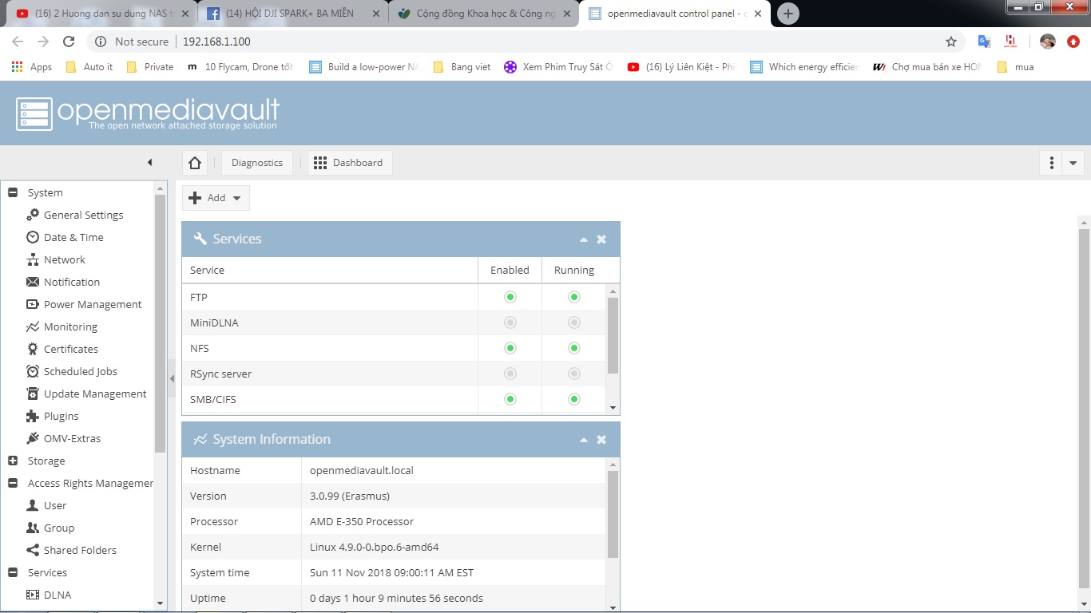The height and width of the screenshot is (613, 1091).
Task: Toggle MiniDLNA Running indicator
Action: 574,322
